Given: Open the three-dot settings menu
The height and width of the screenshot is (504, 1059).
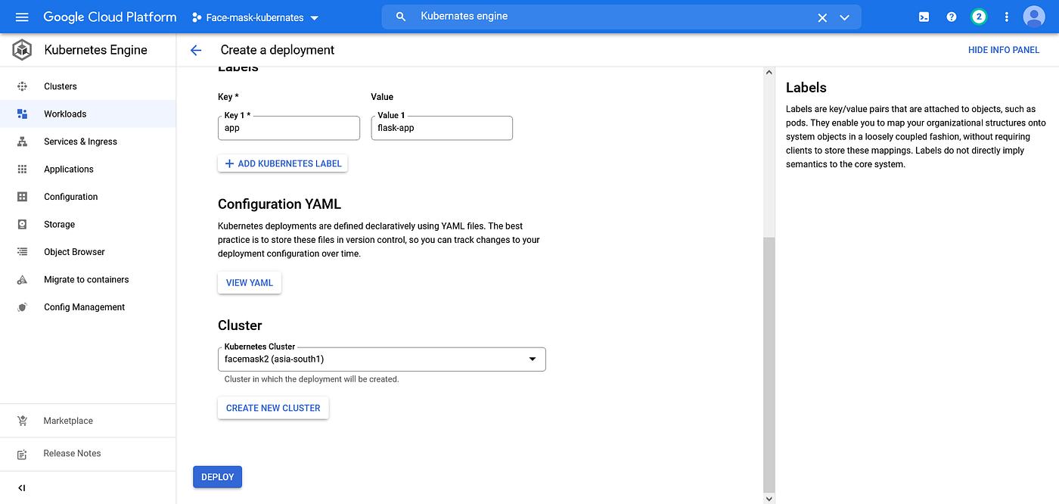Looking at the screenshot, I should pyautogui.click(x=1006, y=17).
